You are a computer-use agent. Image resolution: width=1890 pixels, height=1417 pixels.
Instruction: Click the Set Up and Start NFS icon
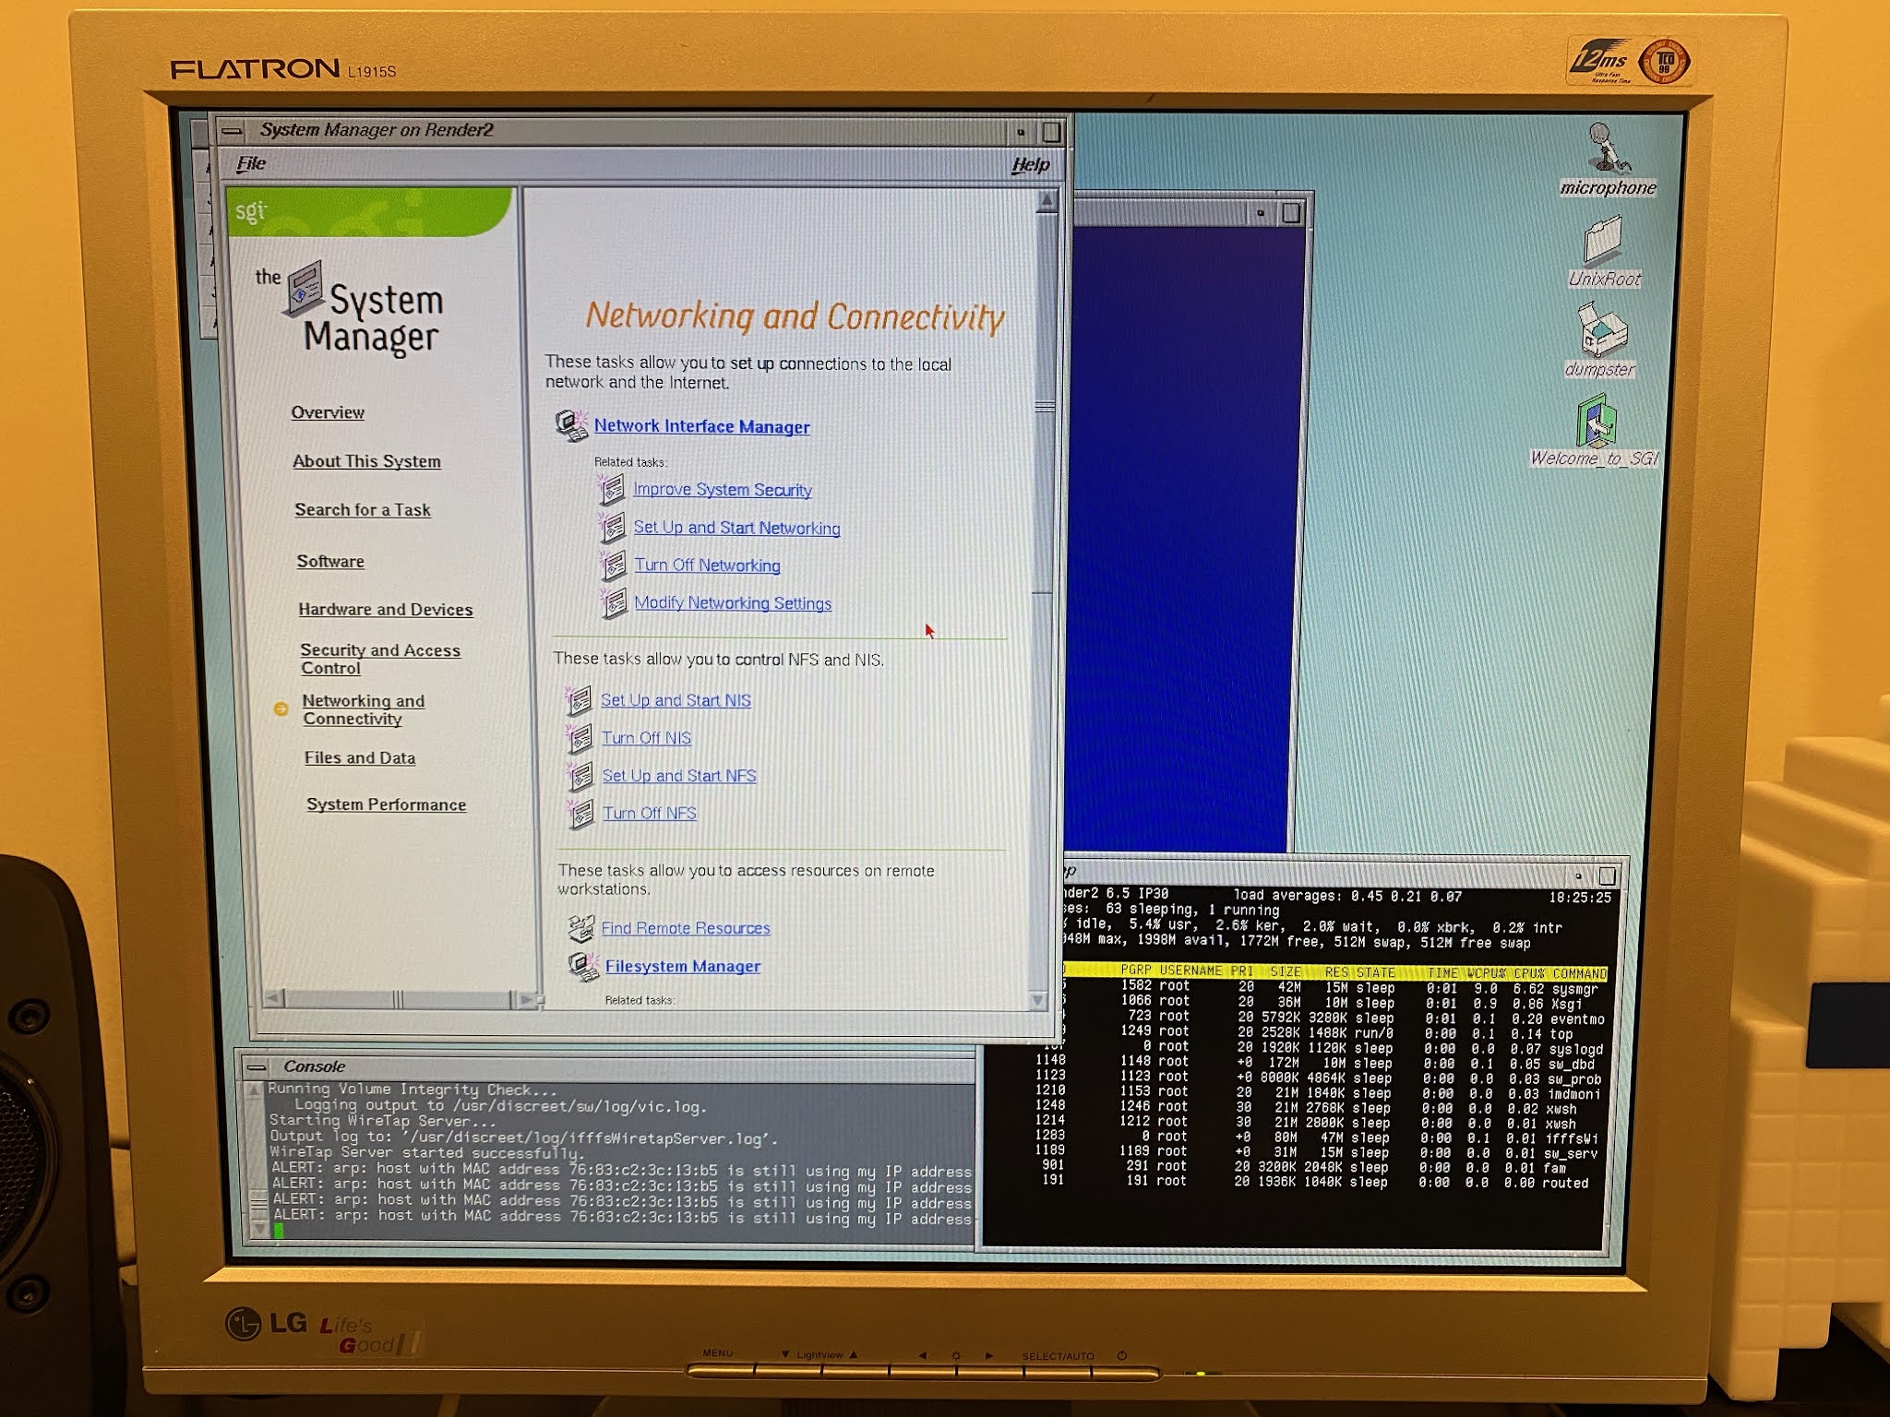click(580, 776)
